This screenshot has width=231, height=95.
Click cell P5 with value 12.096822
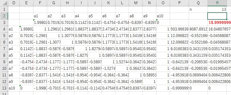click(179, 36)
